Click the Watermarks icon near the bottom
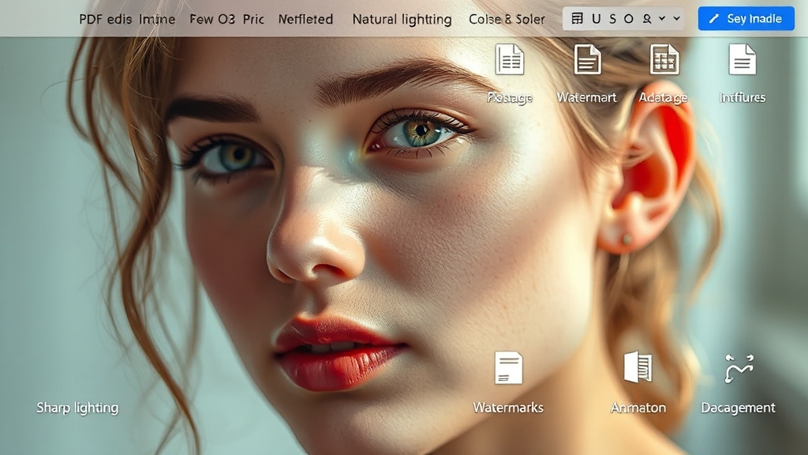This screenshot has height=455, width=808. (x=508, y=368)
